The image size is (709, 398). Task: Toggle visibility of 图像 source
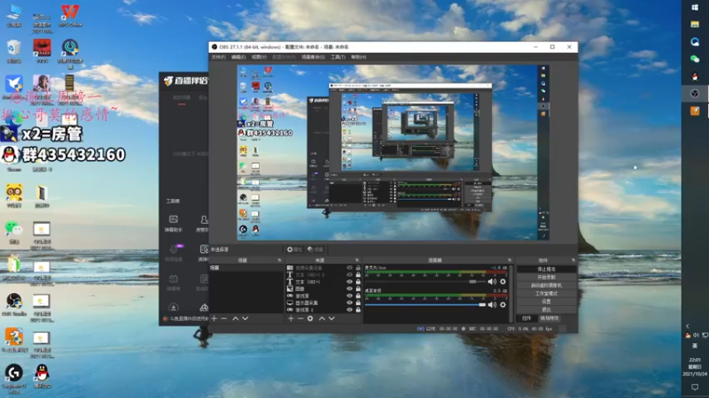pyautogui.click(x=349, y=288)
